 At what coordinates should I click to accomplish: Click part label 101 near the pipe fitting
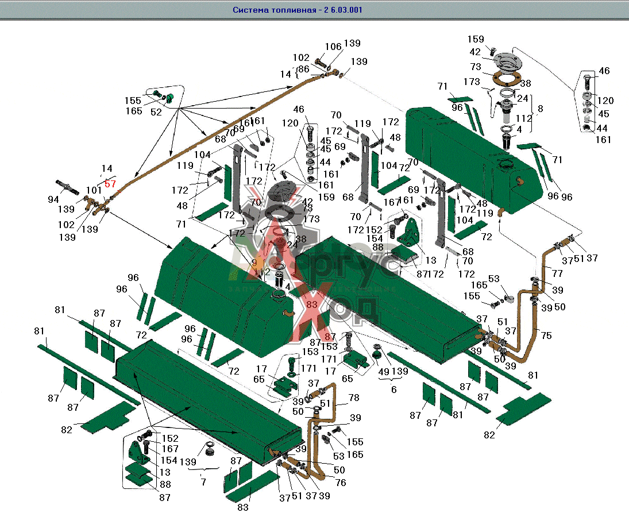pos(94,190)
